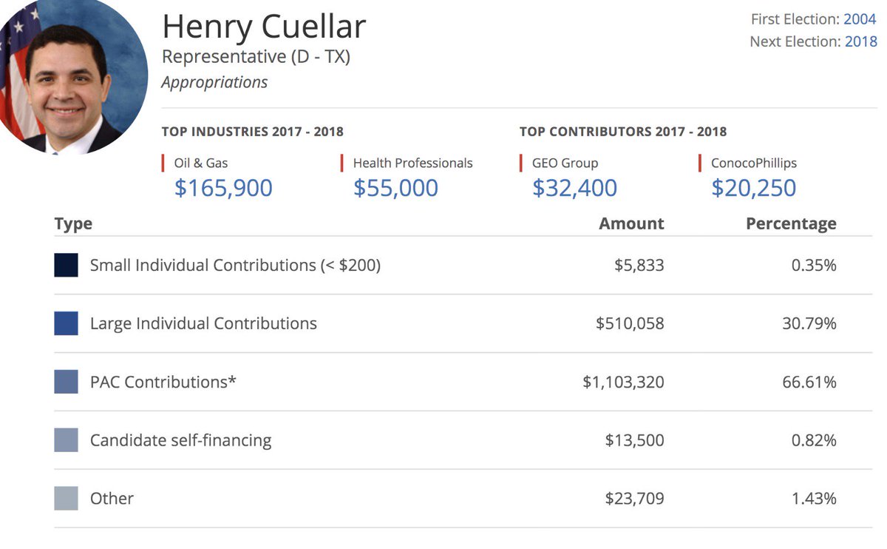Click the Top Industries 2017 - 2018 heading
This screenshot has width=887, height=549.
[x=253, y=132]
